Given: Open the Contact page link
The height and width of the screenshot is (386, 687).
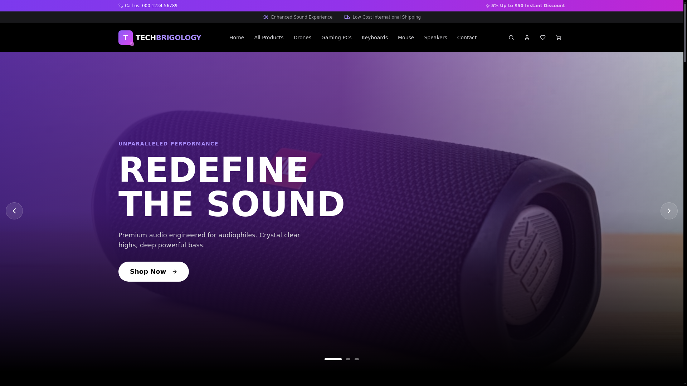Looking at the screenshot, I should click(x=467, y=38).
